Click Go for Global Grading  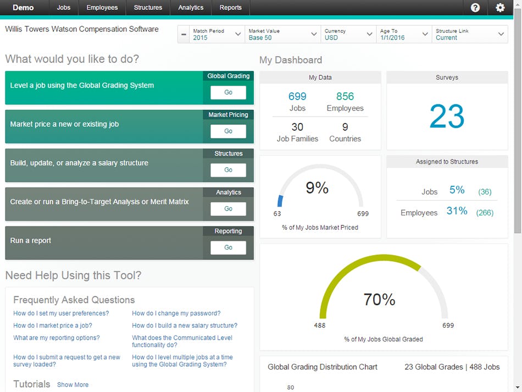[227, 92]
